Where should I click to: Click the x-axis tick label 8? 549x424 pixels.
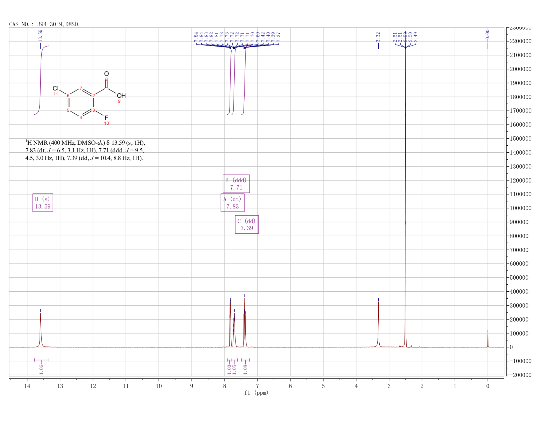(225, 386)
